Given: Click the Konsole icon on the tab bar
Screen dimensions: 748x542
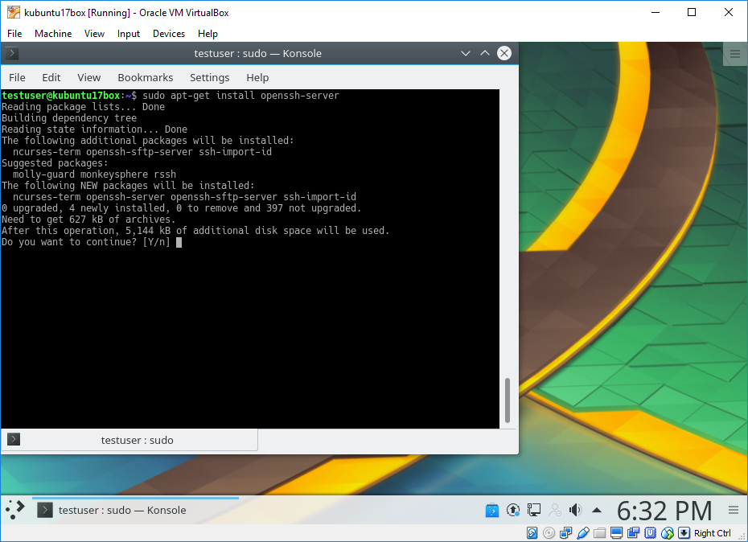Looking at the screenshot, I should point(13,439).
